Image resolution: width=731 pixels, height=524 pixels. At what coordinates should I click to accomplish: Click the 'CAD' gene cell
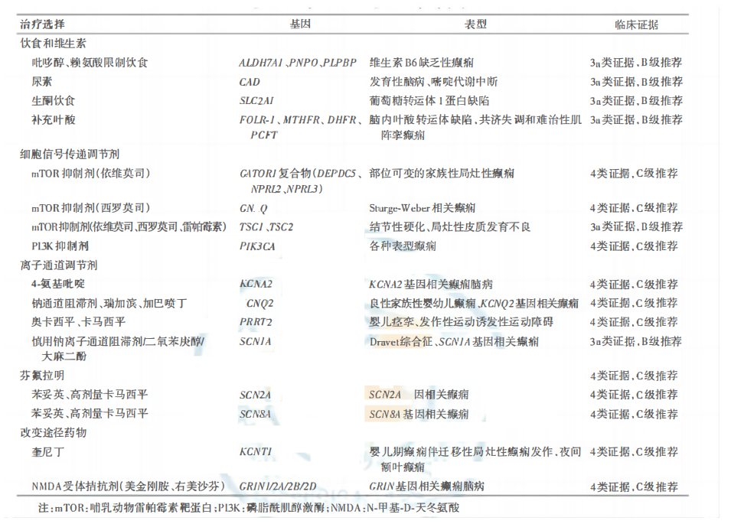[250, 82]
